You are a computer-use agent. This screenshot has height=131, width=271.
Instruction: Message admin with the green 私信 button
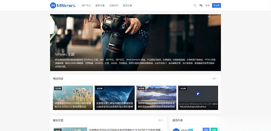214,129
